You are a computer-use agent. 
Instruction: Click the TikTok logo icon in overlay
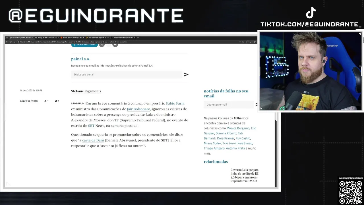point(311,13)
